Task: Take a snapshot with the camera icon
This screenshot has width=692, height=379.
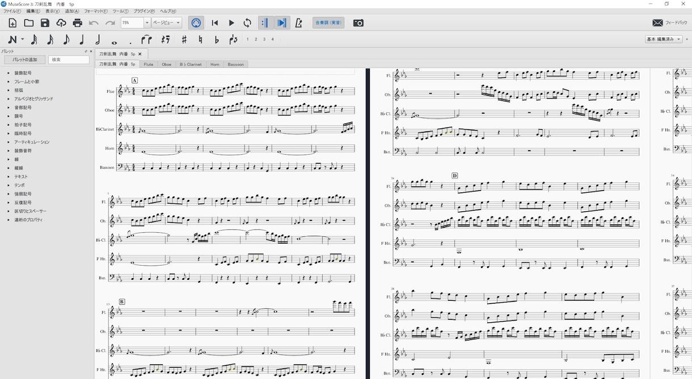Action: 358,23
